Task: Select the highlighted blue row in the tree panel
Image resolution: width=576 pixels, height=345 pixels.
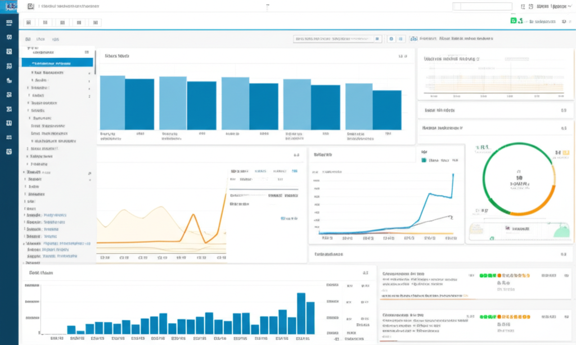Action: [57, 63]
